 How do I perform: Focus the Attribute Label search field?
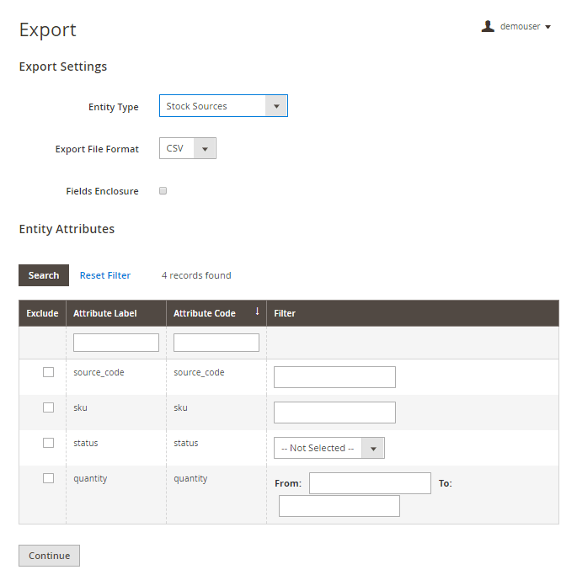point(116,343)
